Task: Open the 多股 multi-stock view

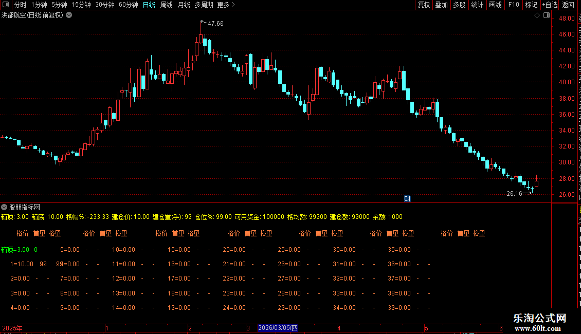Action: (x=459, y=5)
